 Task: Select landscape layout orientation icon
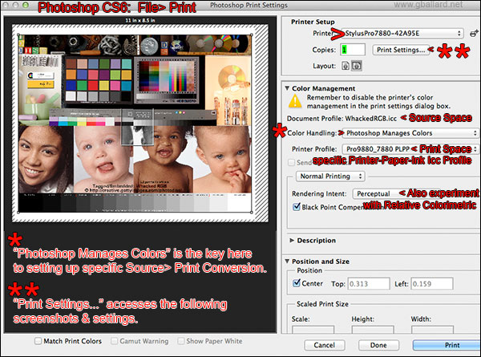[357, 66]
